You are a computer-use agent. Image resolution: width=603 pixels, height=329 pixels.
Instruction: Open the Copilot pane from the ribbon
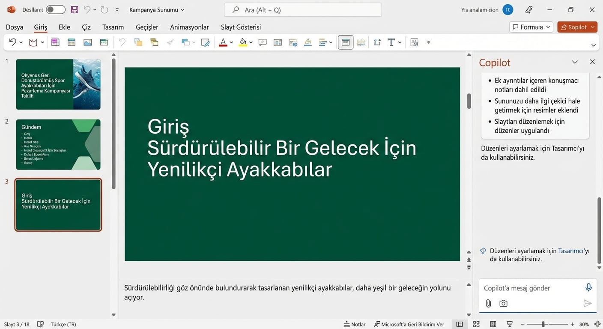tap(577, 27)
